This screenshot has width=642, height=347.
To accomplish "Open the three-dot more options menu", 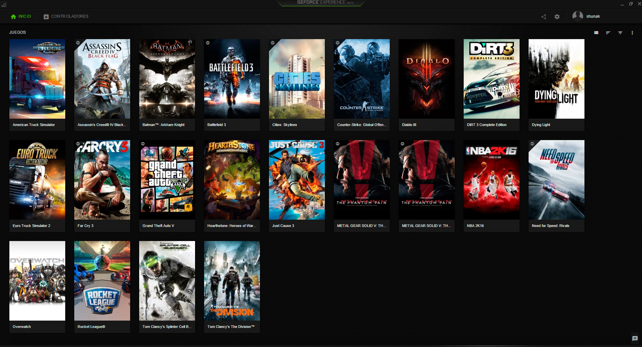I will [632, 33].
